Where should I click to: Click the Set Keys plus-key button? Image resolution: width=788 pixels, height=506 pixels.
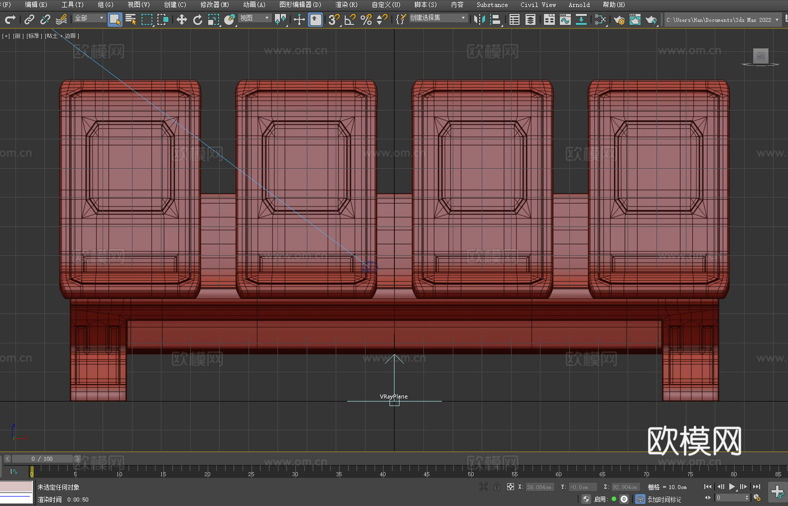coord(778,492)
